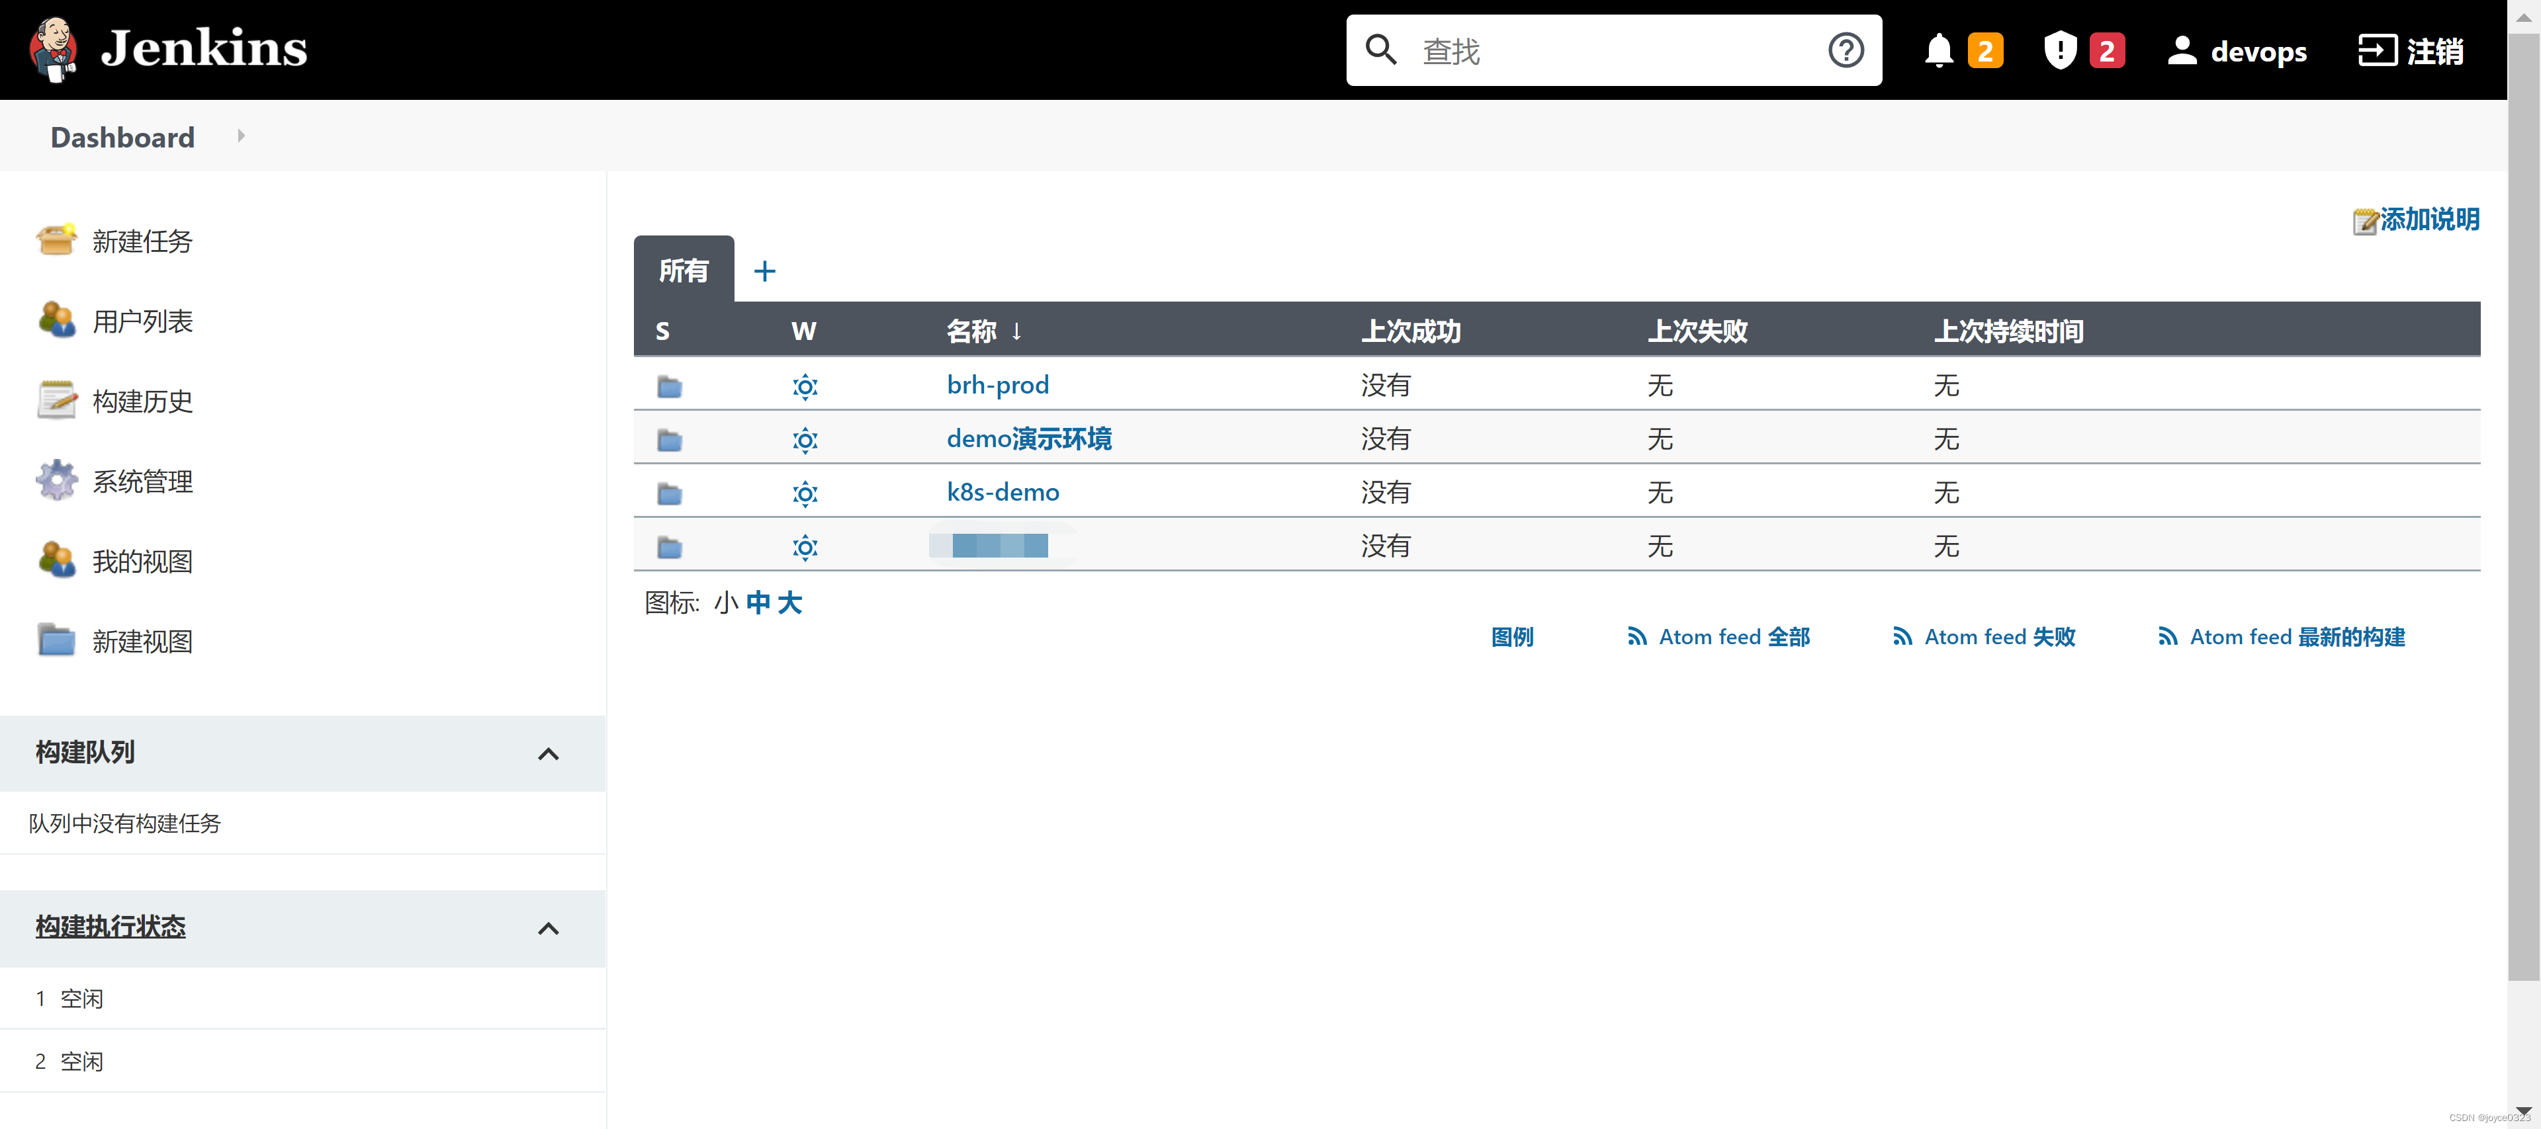Image resolution: width=2541 pixels, height=1129 pixels.
Task: Select large 大 icon size
Action: coord(789,603)
